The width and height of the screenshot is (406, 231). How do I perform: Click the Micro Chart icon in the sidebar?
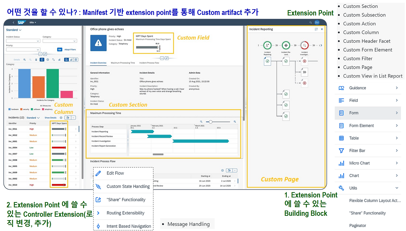[341, 163]
